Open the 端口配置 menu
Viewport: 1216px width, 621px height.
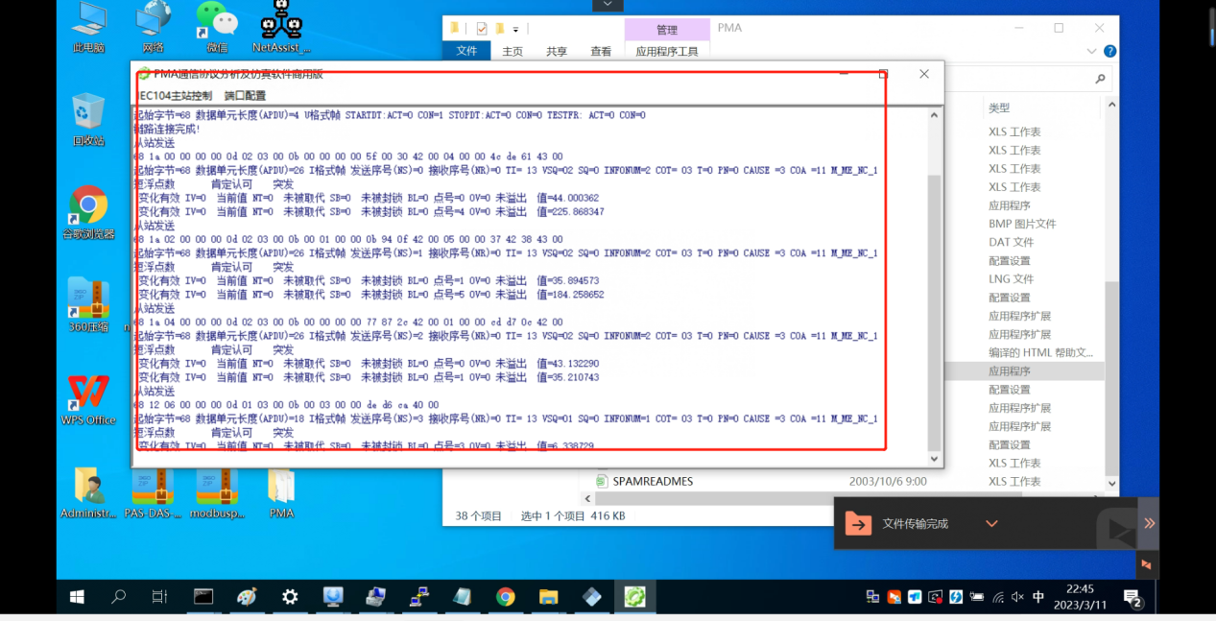pos(245,96)
